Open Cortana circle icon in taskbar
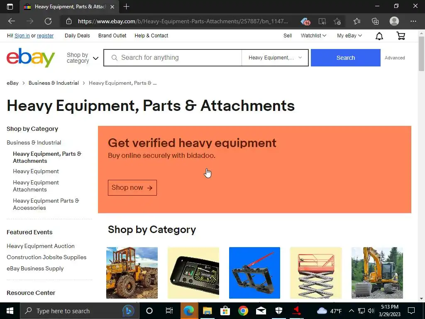 (x=149, y=311)
